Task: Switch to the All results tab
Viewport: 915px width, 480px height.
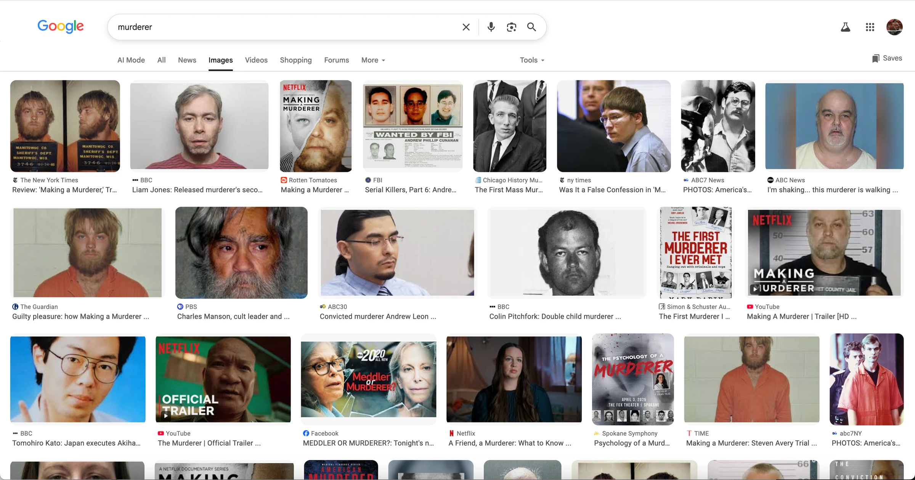Action: coord(161,60)
